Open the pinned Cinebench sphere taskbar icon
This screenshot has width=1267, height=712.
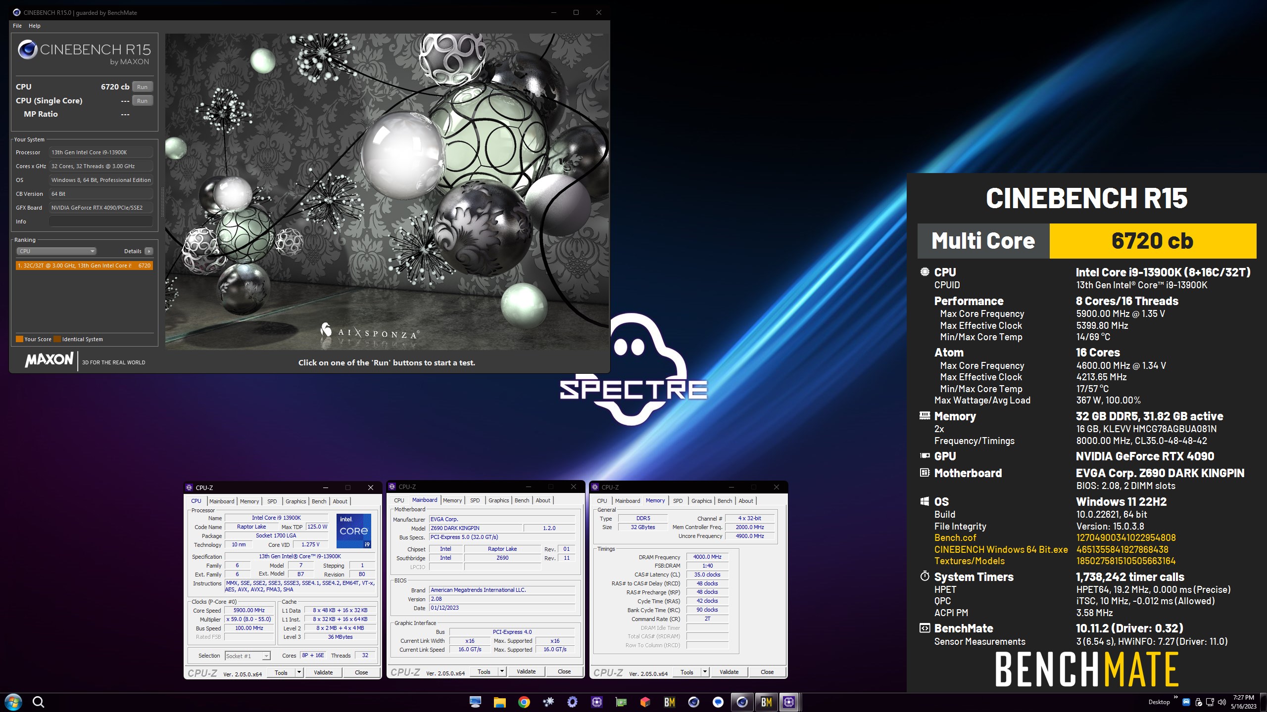[693, 702]
